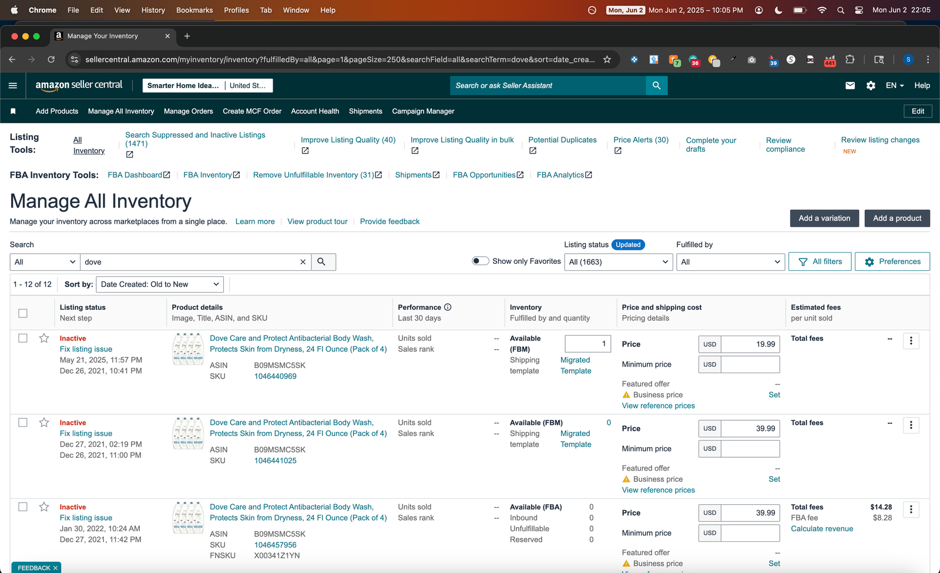Image resolution: width=940 pixels, height=573 pixels.
Task: Favorite the listing with SKU 1046440969
Action: pos(44,339)
